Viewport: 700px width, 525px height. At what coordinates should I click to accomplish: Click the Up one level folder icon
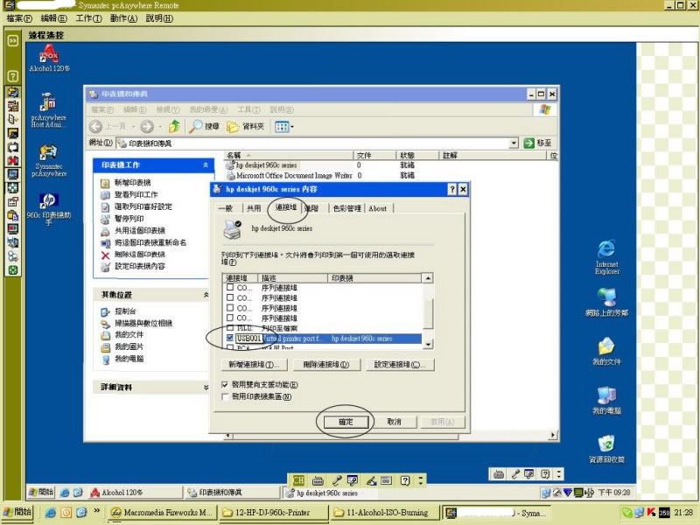(175, 127)
